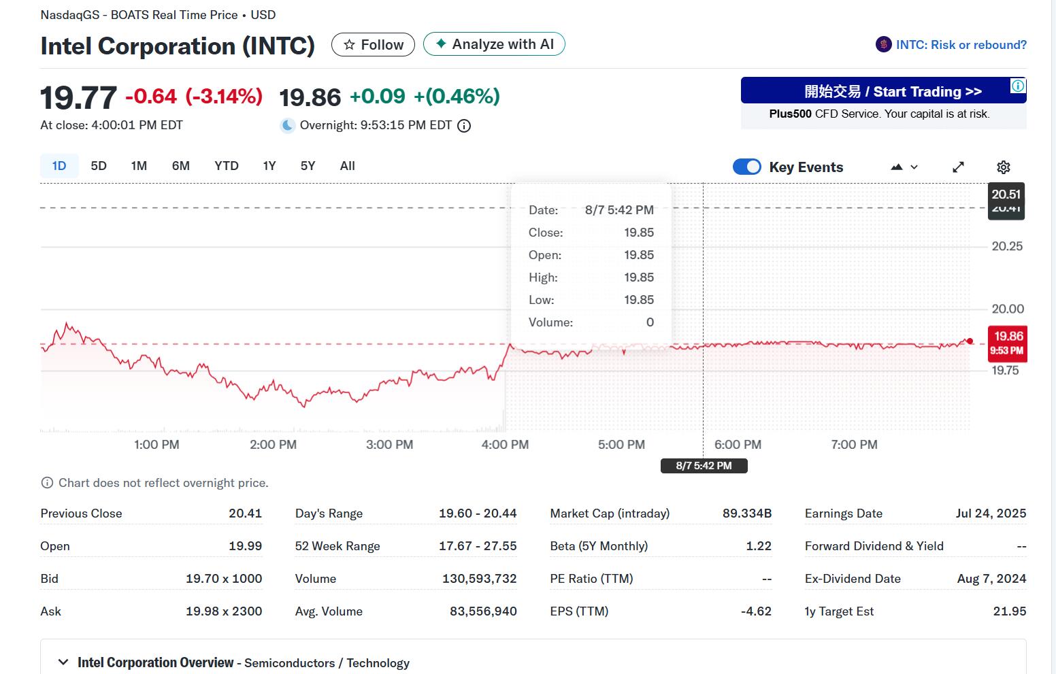Open chart settings gear
Screen dimensions: 1056x674
1004,167
